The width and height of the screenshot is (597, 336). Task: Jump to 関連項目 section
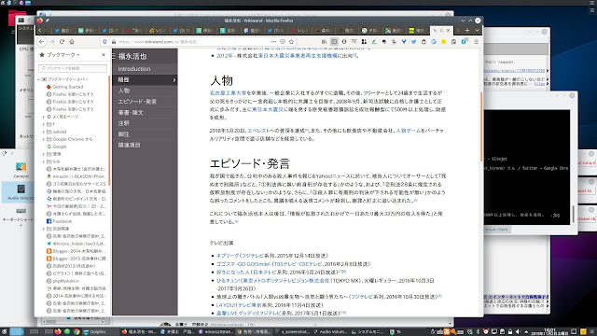[145, 146]
